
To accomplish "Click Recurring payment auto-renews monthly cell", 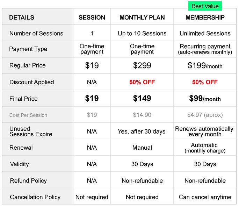I will [205, 49].
